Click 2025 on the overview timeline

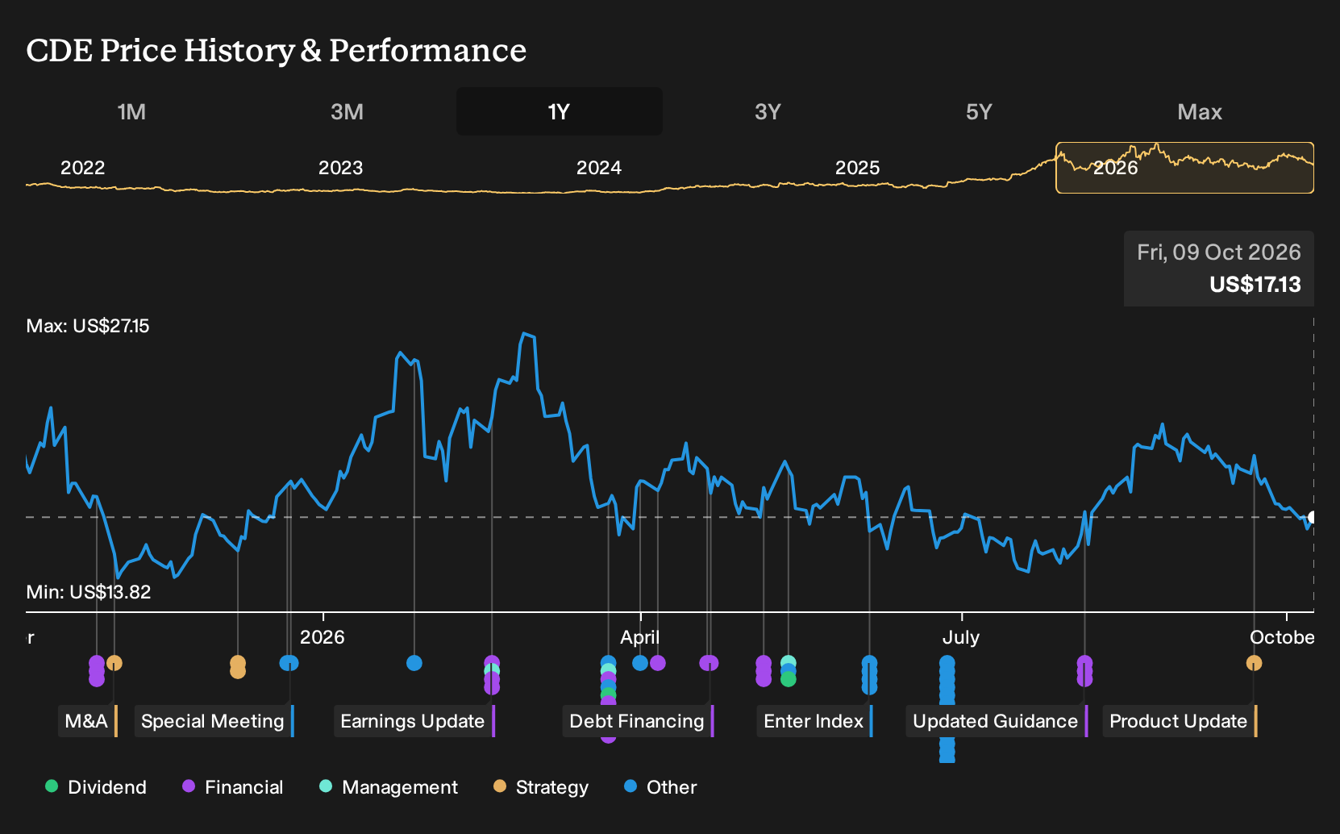pyautogui.click(x=857, y=168)
